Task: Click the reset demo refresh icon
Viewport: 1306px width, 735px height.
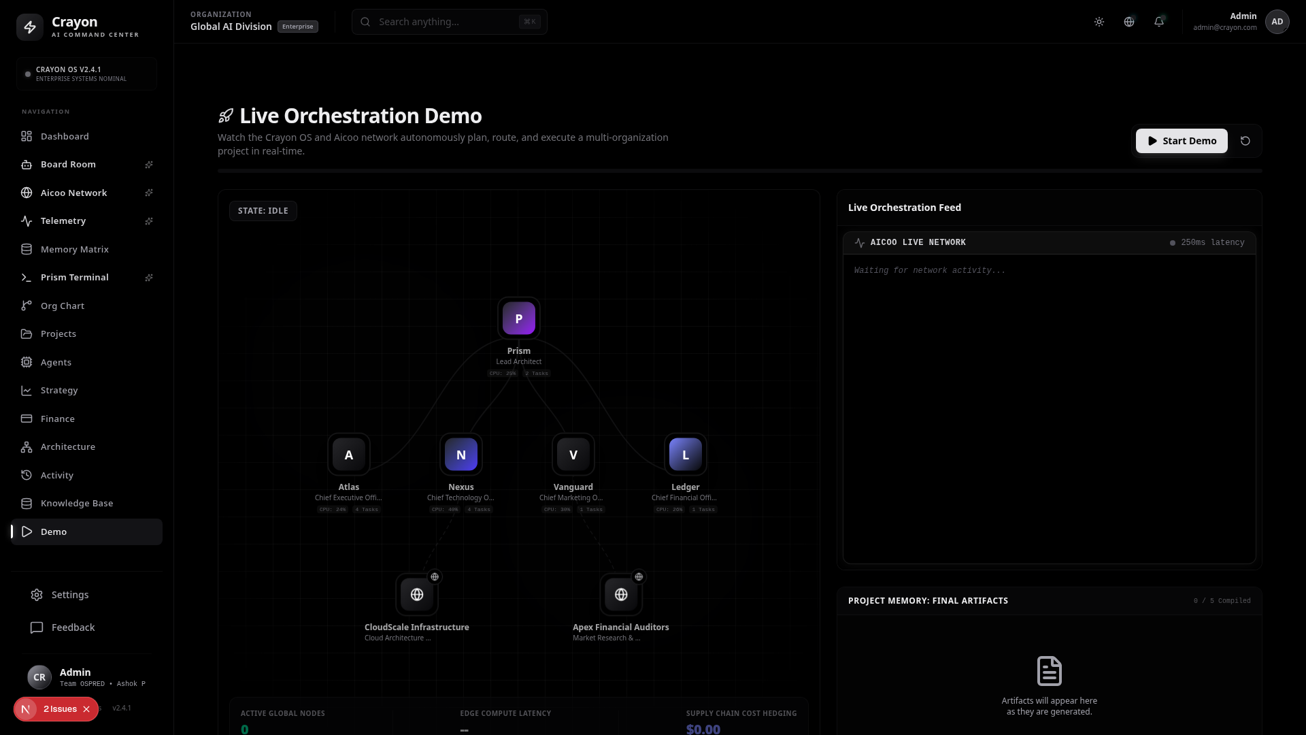Action: point(1245,141)
